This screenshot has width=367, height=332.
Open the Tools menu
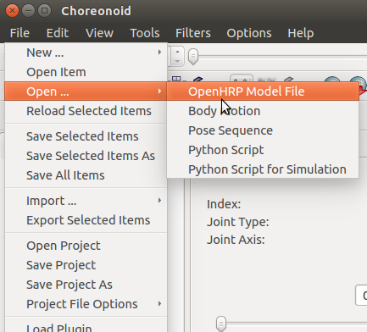(145, 33)
